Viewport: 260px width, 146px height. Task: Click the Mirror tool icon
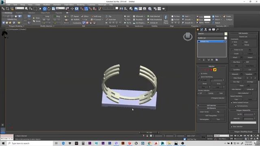[x=121, y=9]
